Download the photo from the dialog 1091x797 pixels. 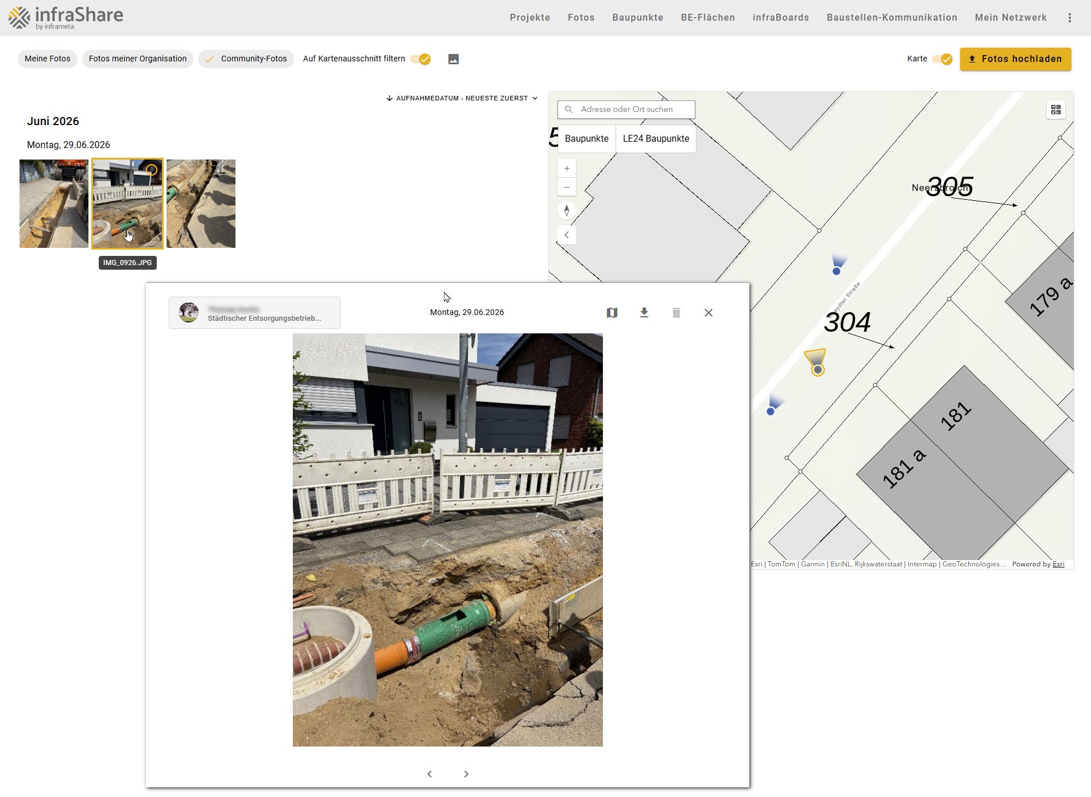(x=644, y=313)
